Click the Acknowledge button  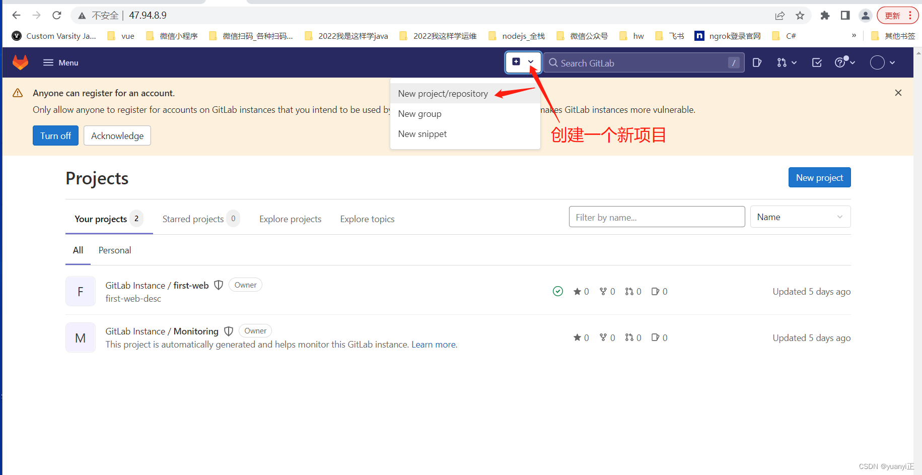tap(117, 135)
